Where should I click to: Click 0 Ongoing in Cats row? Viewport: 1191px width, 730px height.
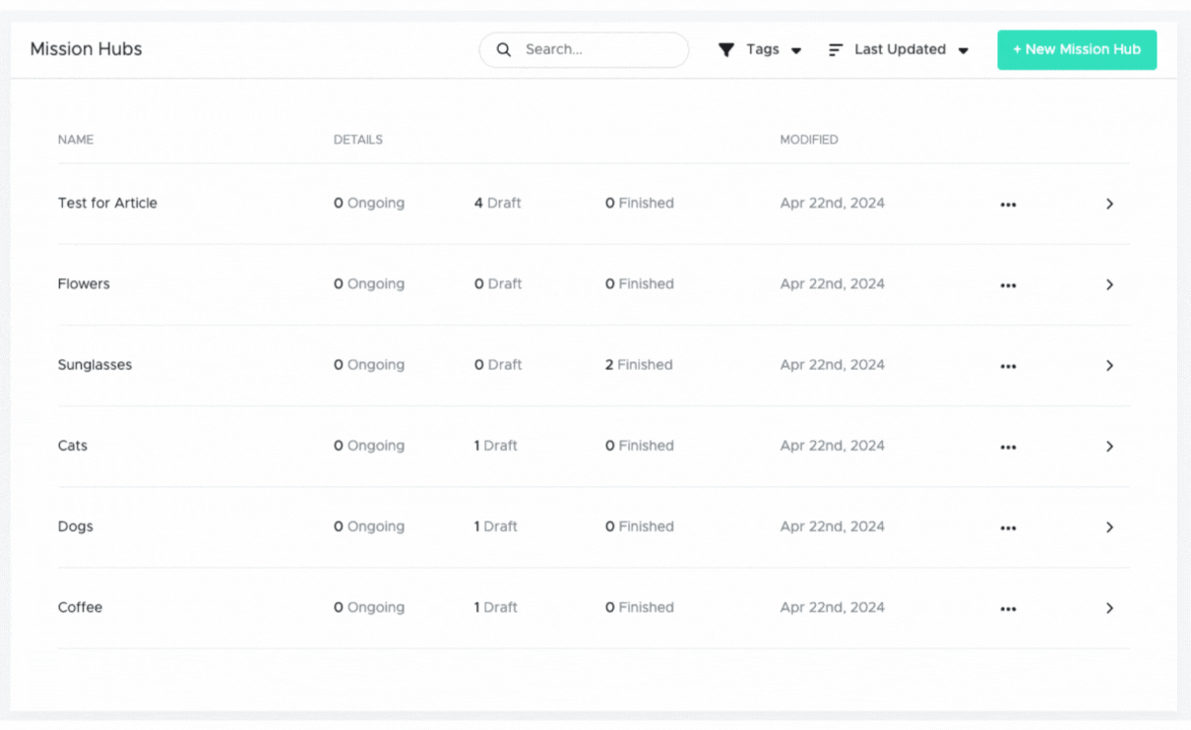369,446
